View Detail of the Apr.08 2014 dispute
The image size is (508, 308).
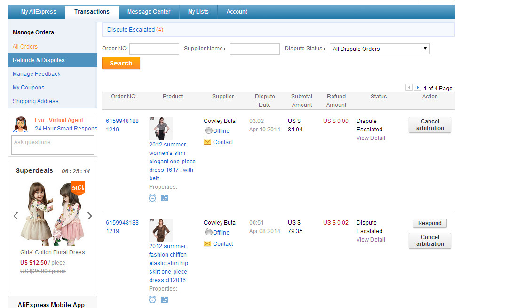pos(371,240)
